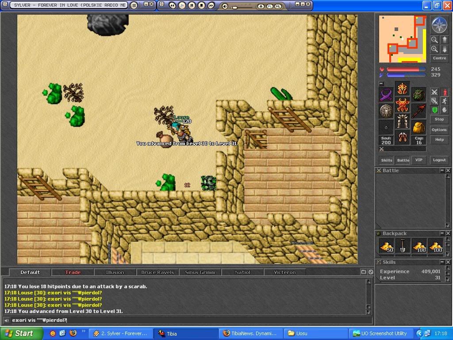Zoom out the minimap
This screenshot has width=453, height=340.
click(x=434, y=39)
